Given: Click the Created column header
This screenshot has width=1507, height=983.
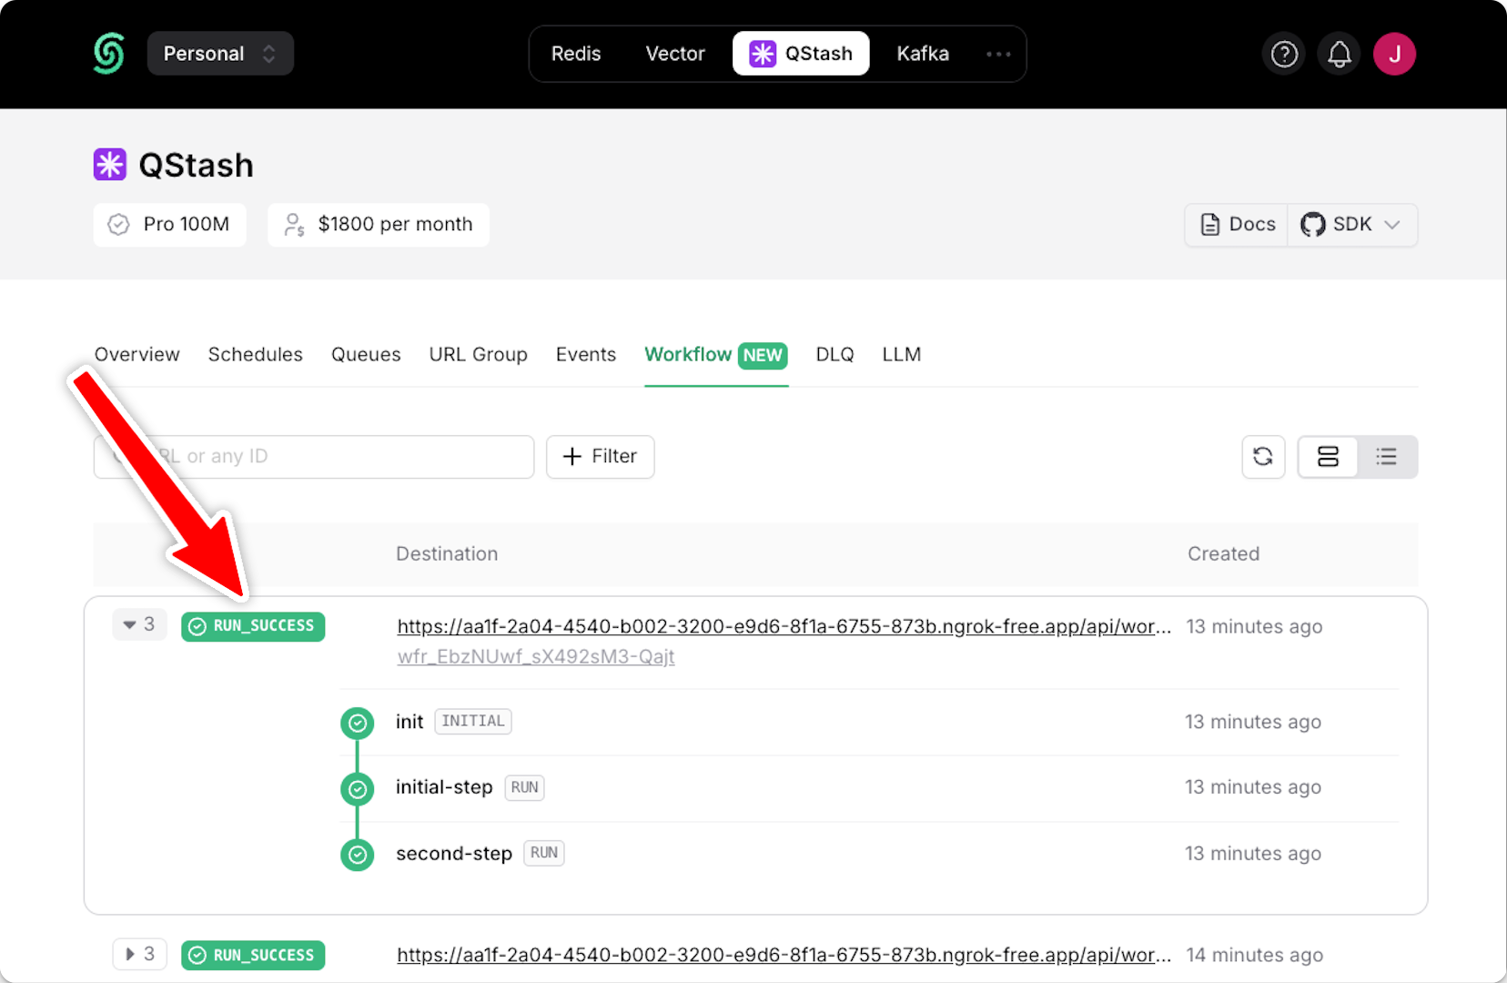Looking at the screenshot, I should [1224, 553].
